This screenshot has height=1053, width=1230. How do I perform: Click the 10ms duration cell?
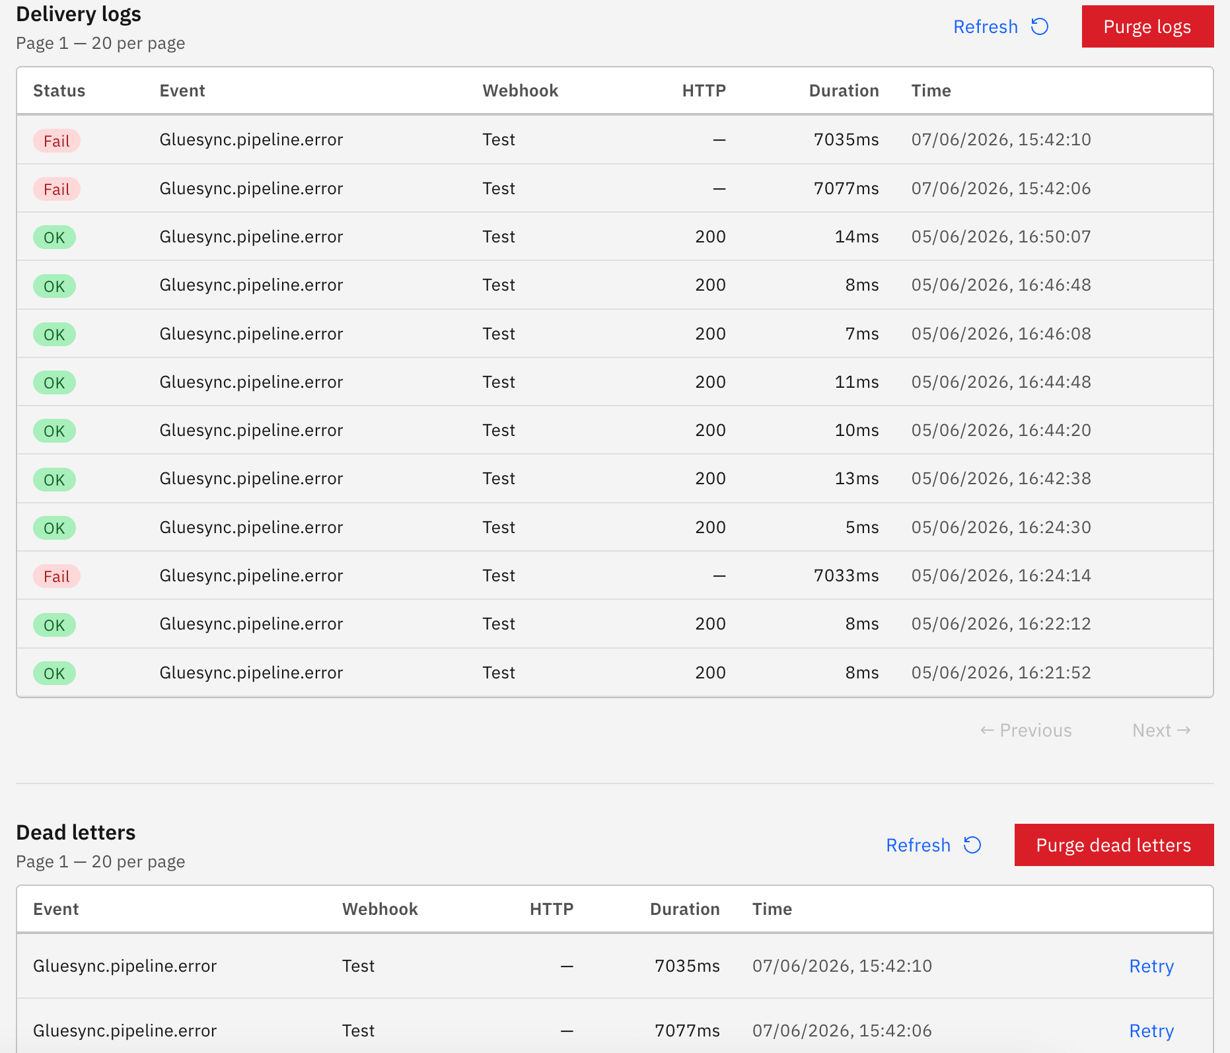pyautogui.click(x=857, y=430)
